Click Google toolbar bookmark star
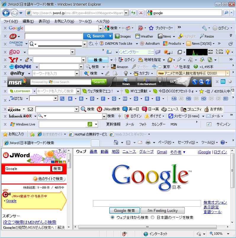The height and width of the screenshot is (238, 236). [x=151, y=28]
